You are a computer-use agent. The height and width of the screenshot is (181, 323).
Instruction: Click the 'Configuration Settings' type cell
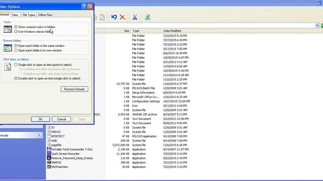[x=146, y=101]
